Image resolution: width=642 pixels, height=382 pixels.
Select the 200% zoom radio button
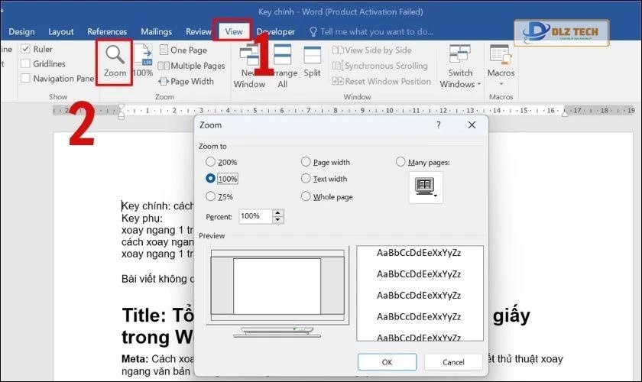[x=210, y=162]
